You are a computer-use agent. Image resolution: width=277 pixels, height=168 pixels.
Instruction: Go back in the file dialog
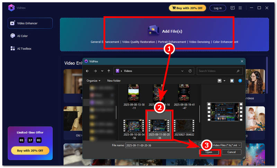click(87, 71)
